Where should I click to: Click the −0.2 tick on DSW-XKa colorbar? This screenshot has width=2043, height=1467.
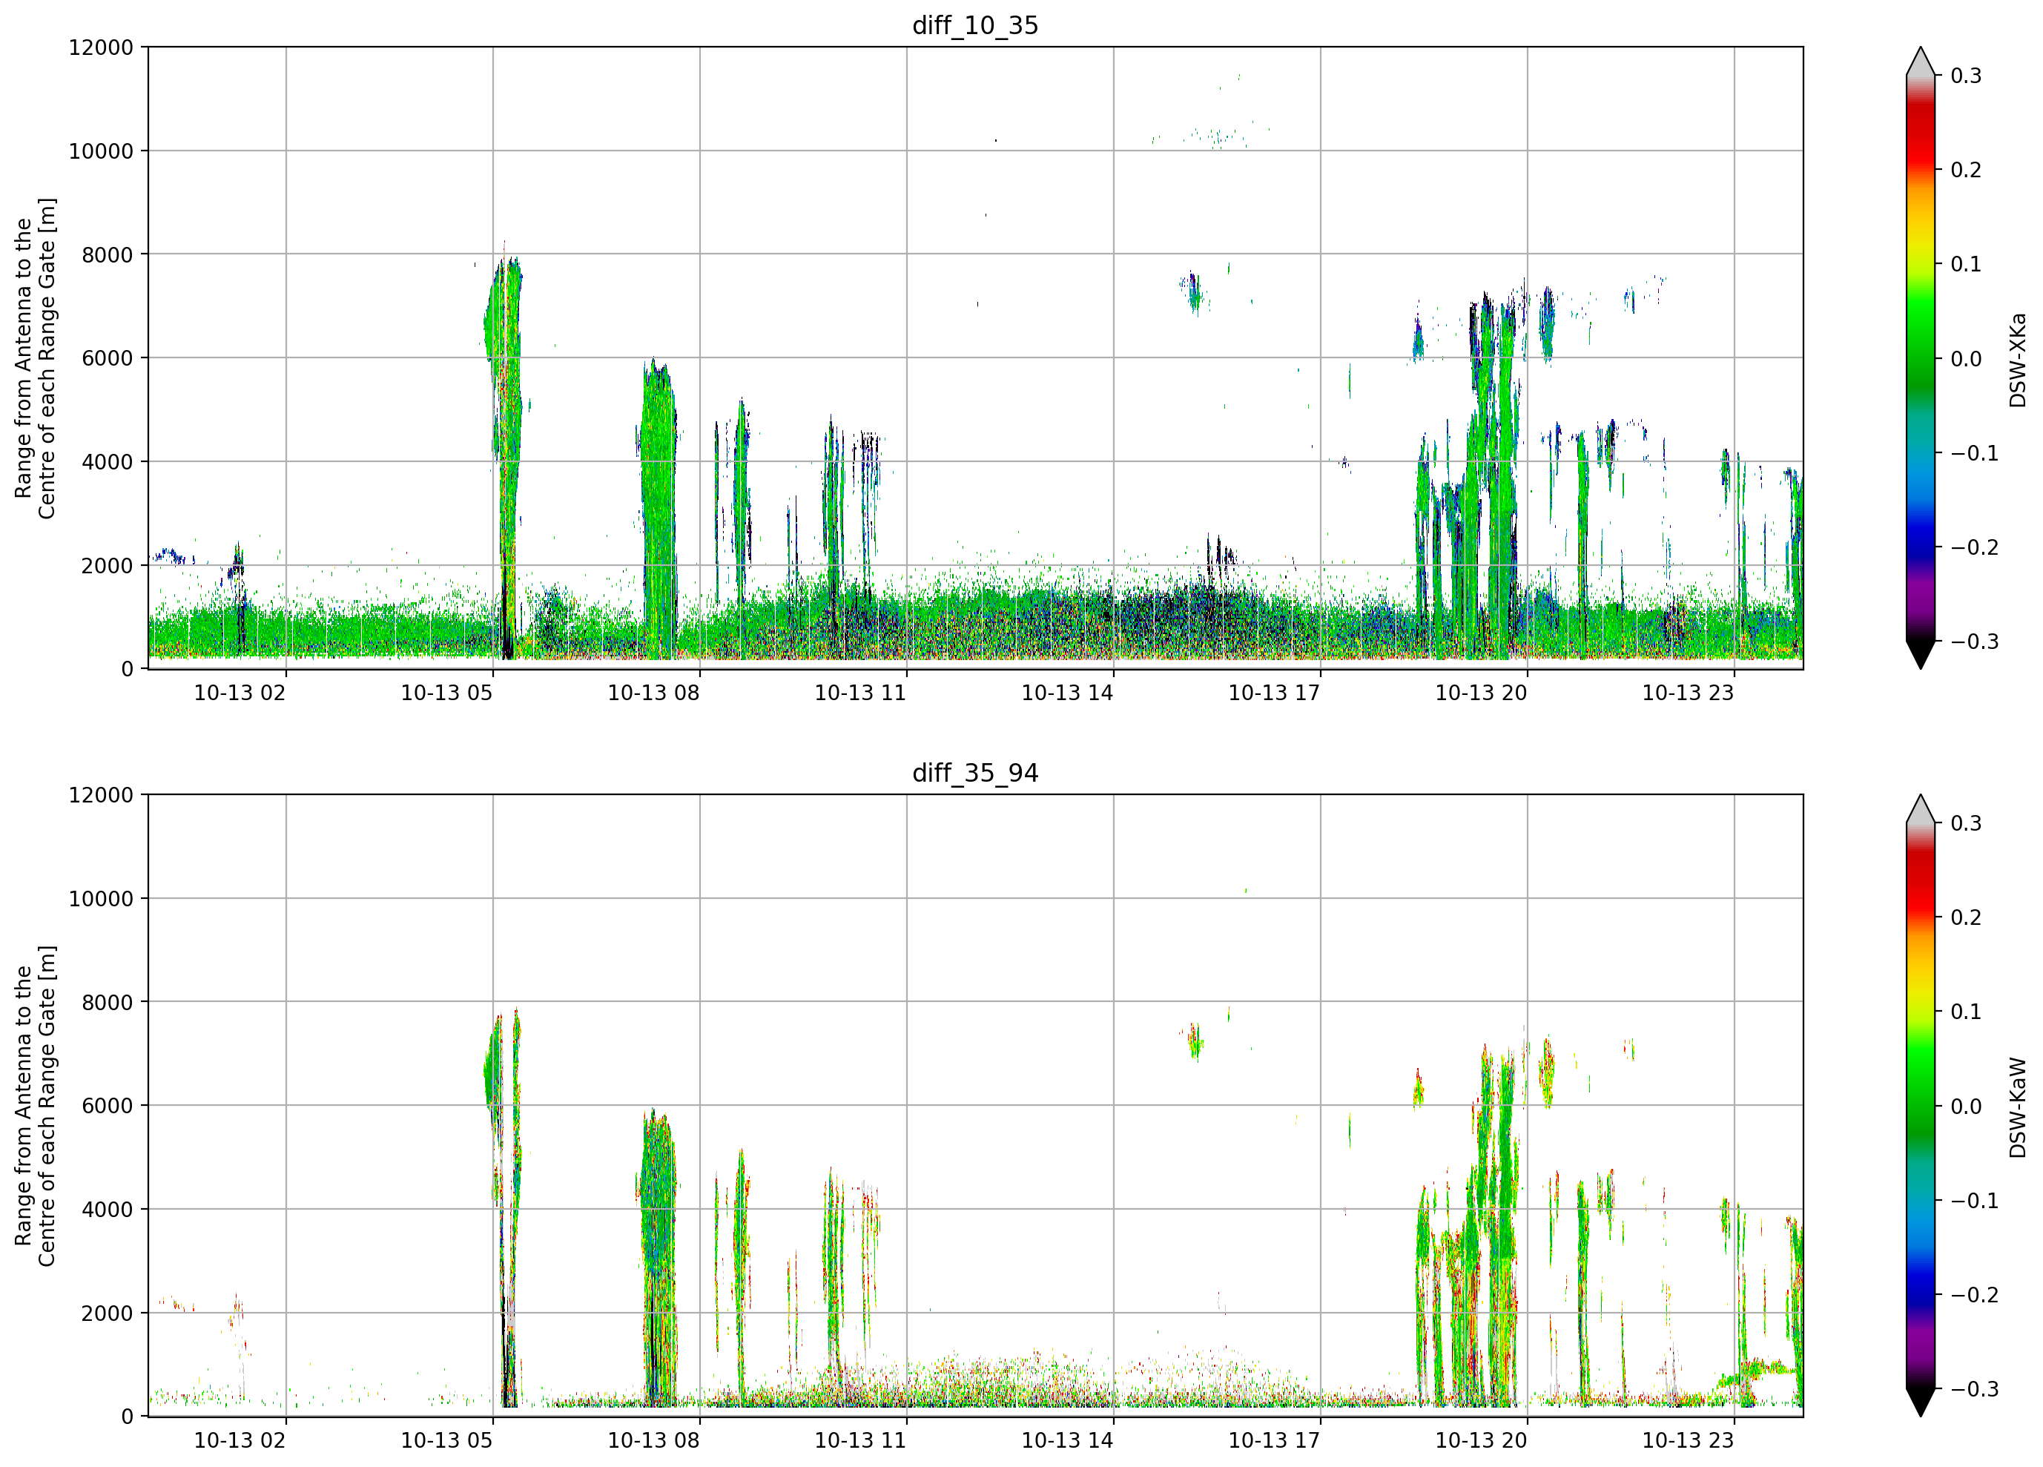[x=1975, y=547]
